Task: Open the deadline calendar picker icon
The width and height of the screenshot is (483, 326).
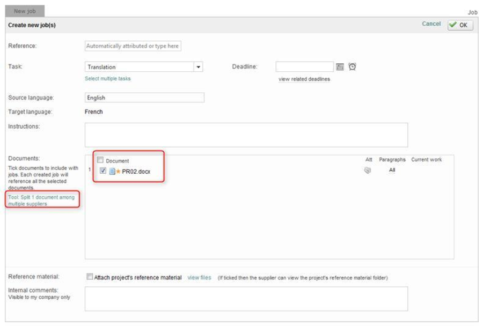Action: tap(340, 67)
